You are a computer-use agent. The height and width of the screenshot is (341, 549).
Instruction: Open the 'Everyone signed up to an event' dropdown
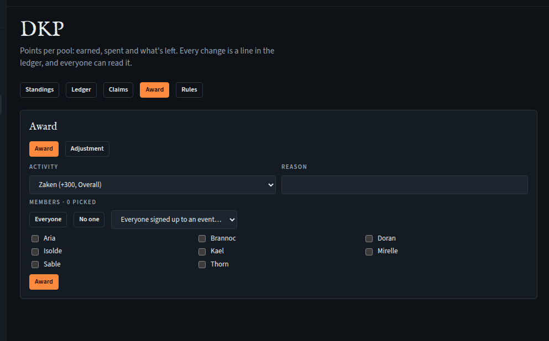tap(174, 220)
